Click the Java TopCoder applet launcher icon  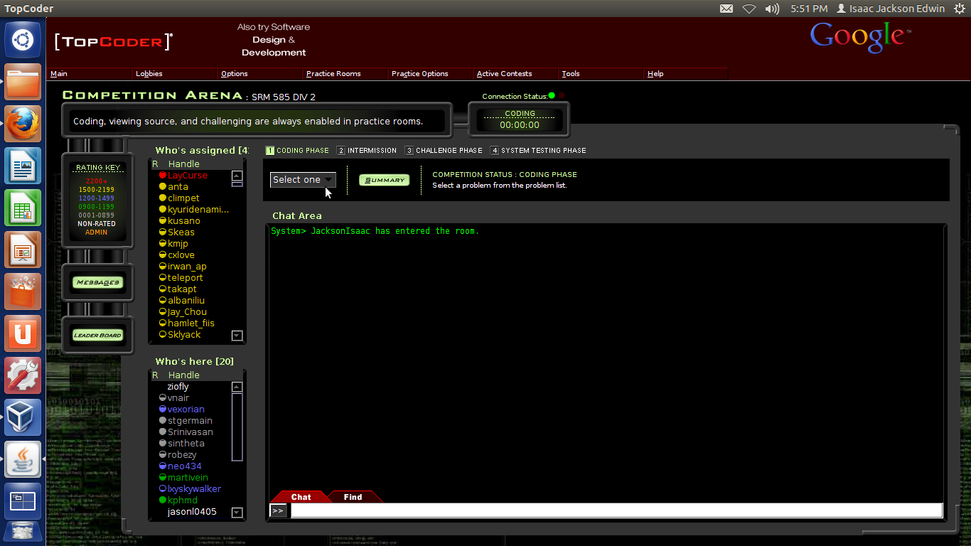click(23, 459)
